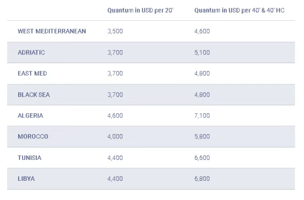Viewport: 304px width, 200px height.
Task: Click Libya 40' value 6,800
Action: pos(202,179)
